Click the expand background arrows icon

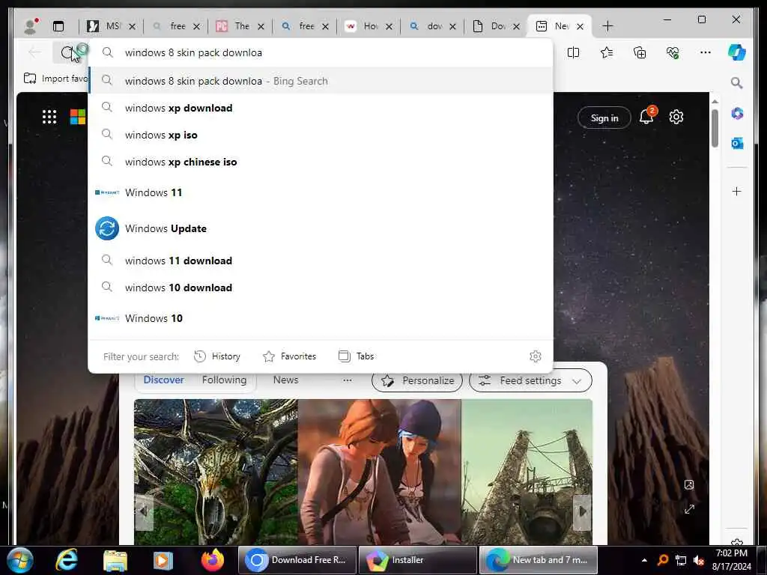689,509
